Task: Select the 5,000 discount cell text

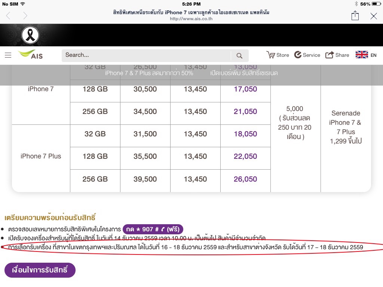Action: (295, 123)
